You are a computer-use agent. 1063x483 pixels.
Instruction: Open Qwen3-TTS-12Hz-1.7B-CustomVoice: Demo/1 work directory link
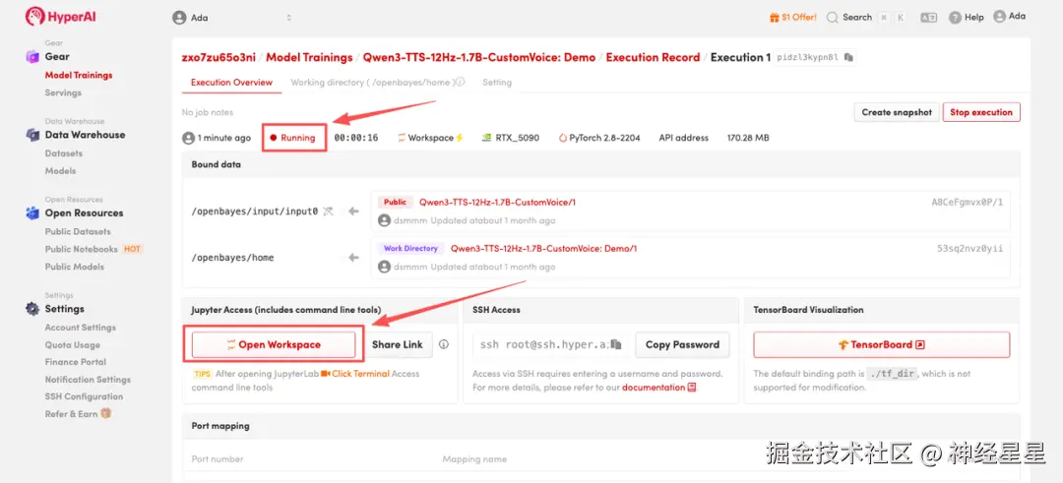coord(543,249)
